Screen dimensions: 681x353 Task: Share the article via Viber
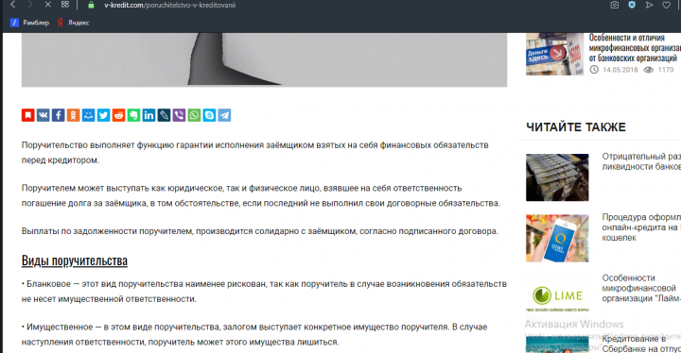pyautogui.click(x=179, y=115)
